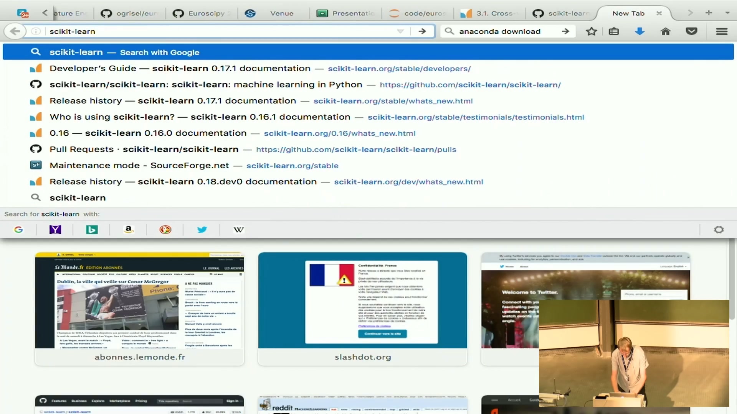The width and height of the screenshot is (737, 414).
Task: Click the site info icon in the URL bar
Action: tap(36, 31)
